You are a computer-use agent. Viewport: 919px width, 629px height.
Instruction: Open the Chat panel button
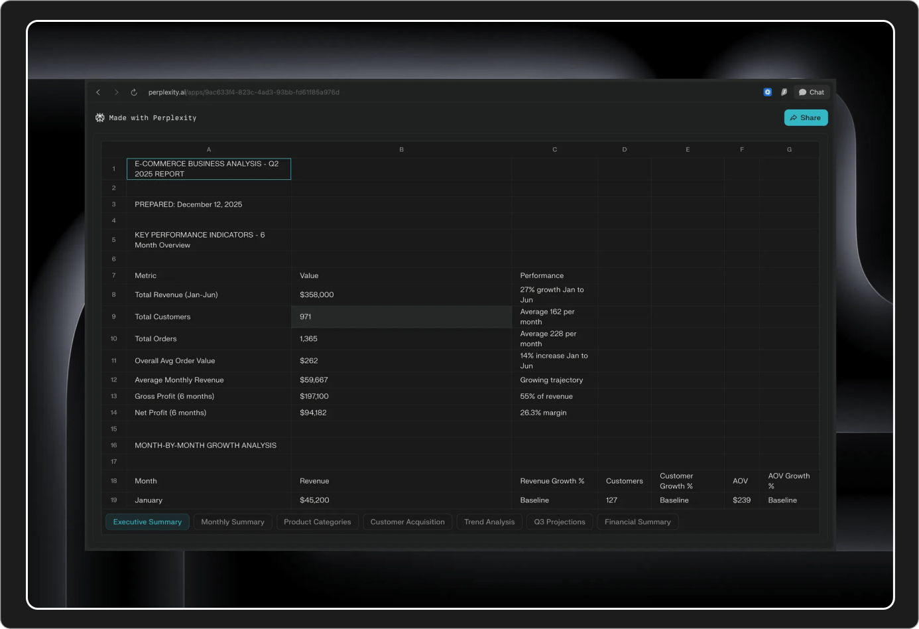812,92
